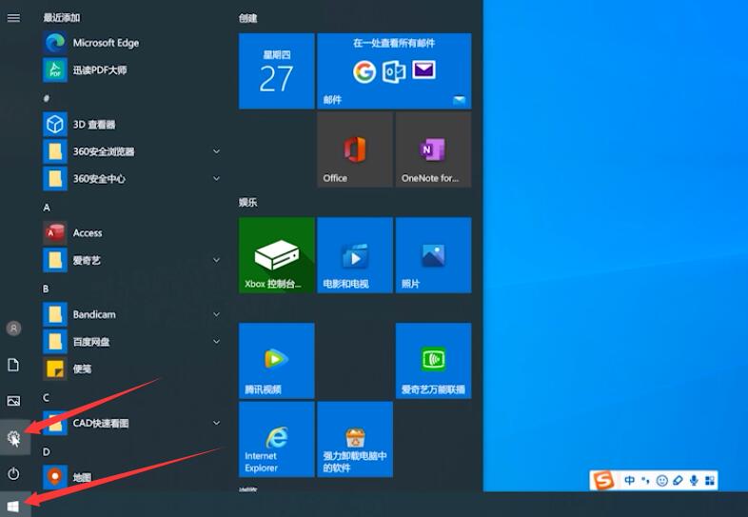Click the 娱乐 tile group title

248,203
